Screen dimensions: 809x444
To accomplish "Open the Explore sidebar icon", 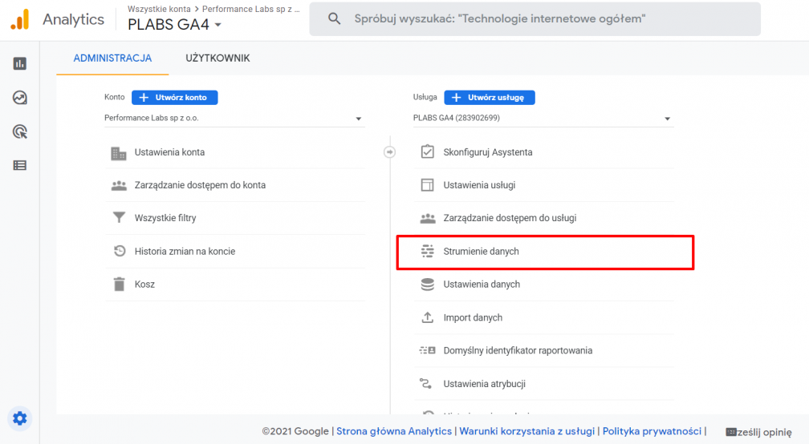I will (x=19, y=97).
